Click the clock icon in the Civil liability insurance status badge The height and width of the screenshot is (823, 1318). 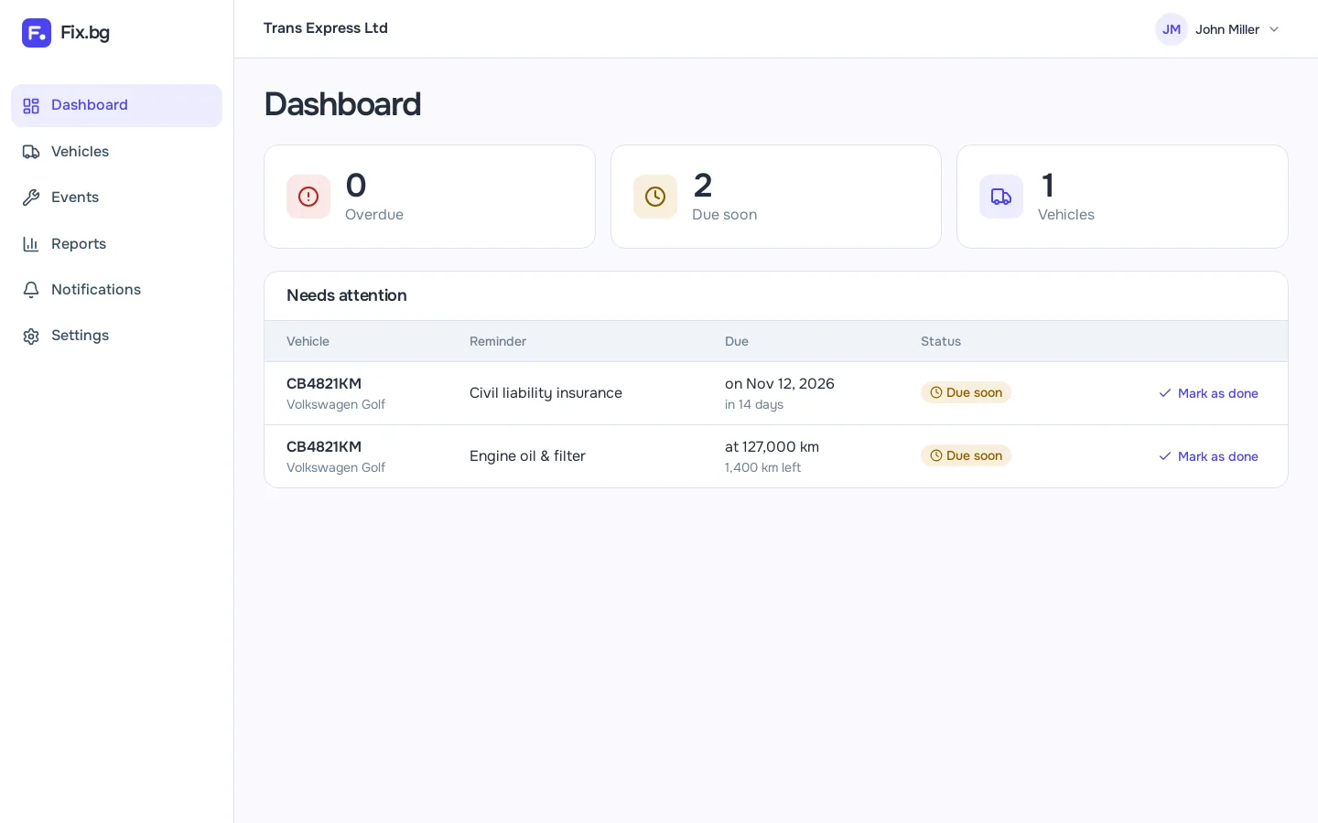936,392
